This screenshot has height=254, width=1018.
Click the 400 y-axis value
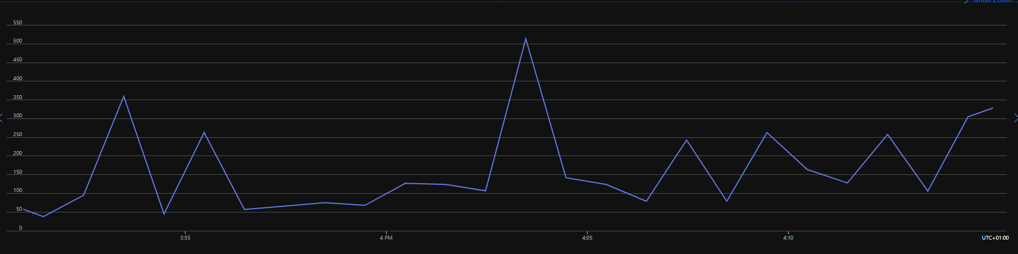pyautogui.click(x=17, y=79)
